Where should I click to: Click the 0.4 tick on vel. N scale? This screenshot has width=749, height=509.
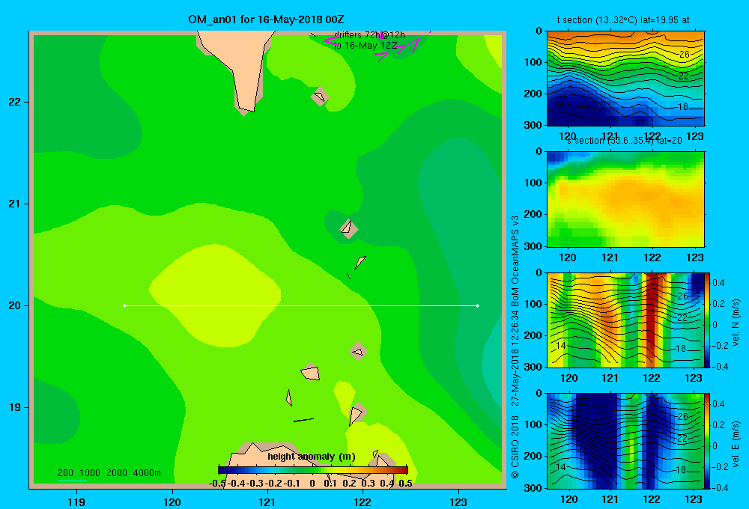tap(718, 283)
